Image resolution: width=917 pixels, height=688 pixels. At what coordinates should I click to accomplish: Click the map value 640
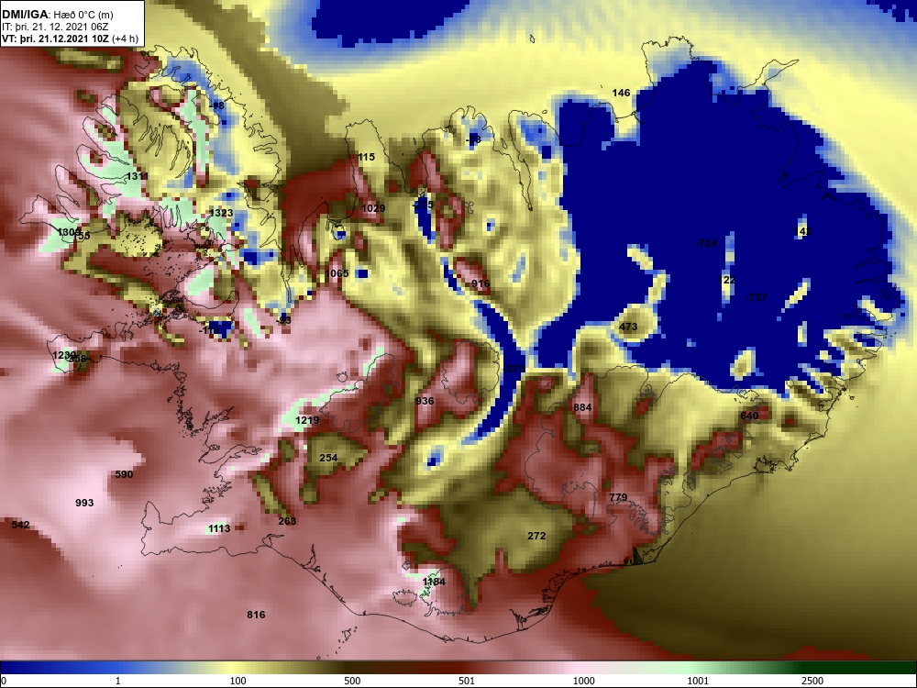(x=749, y=416)
